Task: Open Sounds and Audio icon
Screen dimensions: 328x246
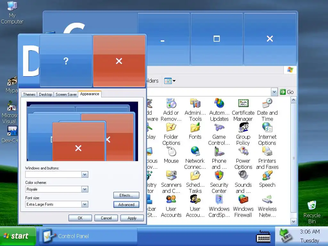Action: point(243,176)
